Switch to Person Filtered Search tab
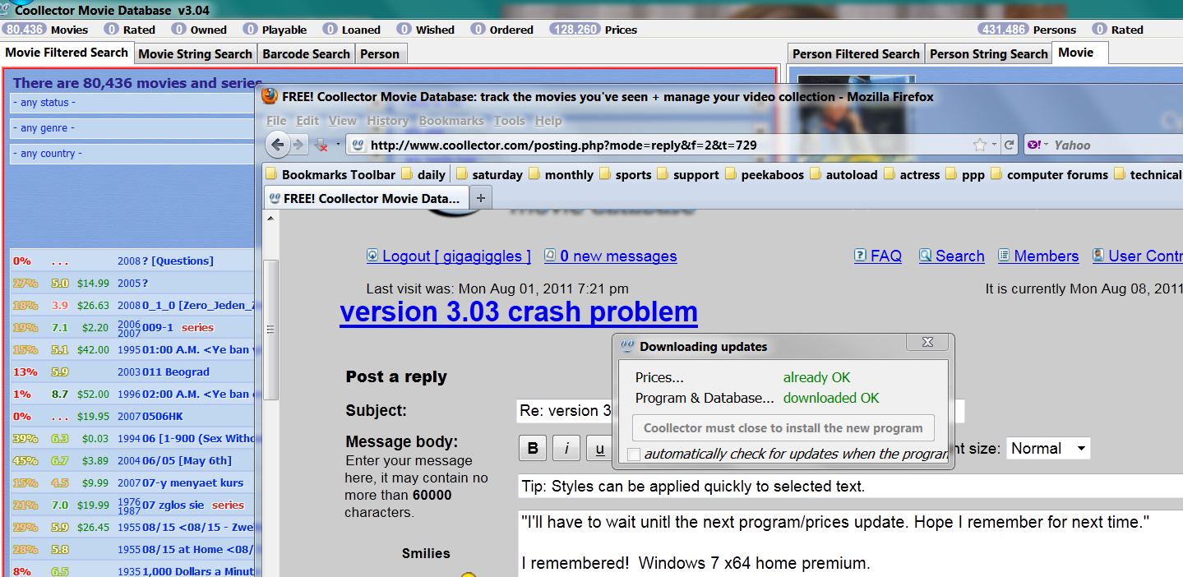The width and height of the screenshot is (1183, 577). [856, 54]
